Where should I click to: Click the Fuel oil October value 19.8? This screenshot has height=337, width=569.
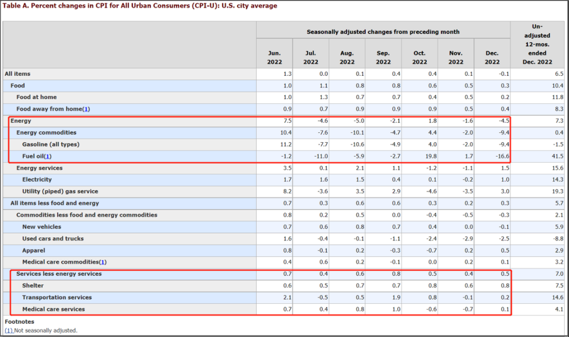(x=431, y=156)
